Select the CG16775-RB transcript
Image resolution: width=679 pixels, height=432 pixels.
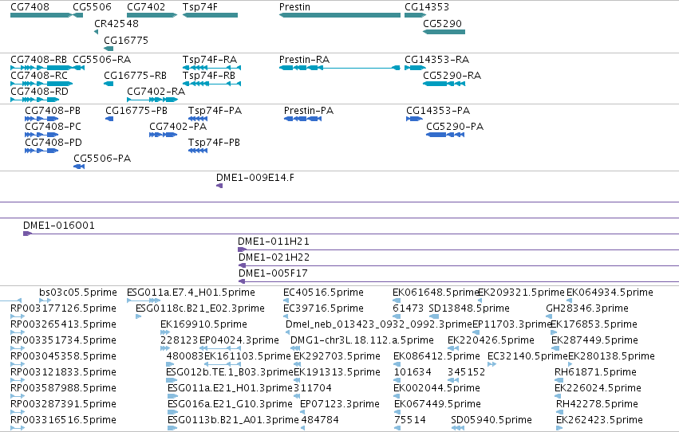pos(109,84)
